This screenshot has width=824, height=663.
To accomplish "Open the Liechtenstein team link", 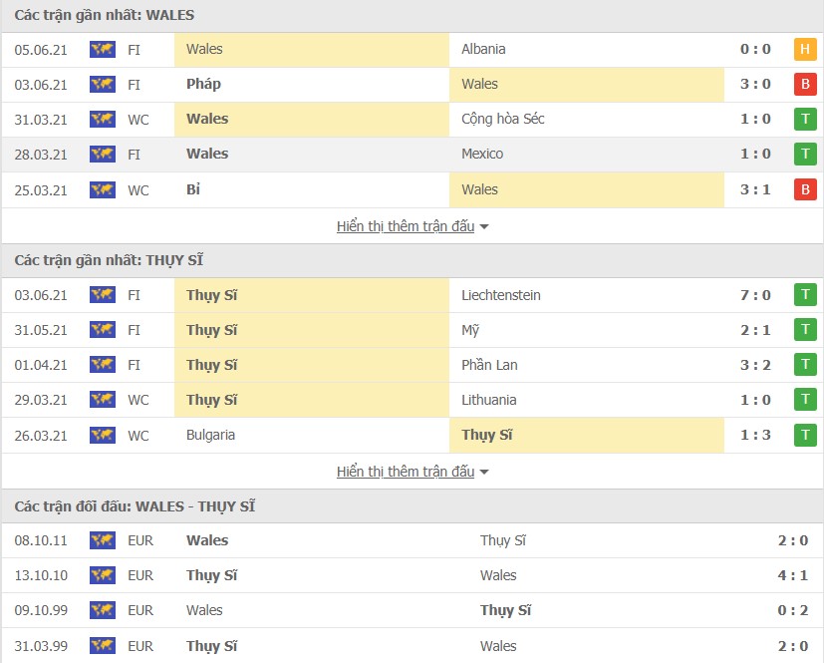I will pos(503,295).
